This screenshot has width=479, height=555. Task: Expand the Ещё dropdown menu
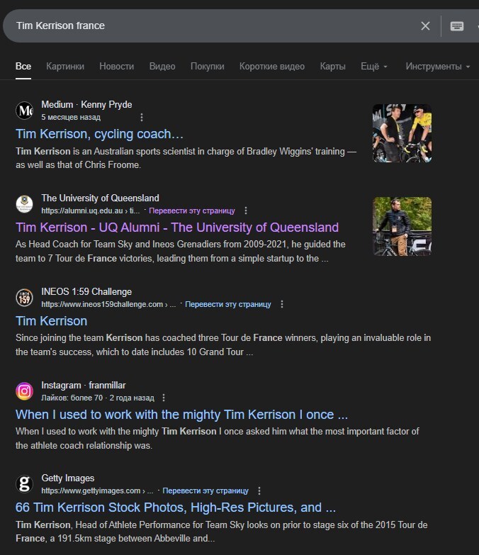pyautogui.click(x=373, y=67)
